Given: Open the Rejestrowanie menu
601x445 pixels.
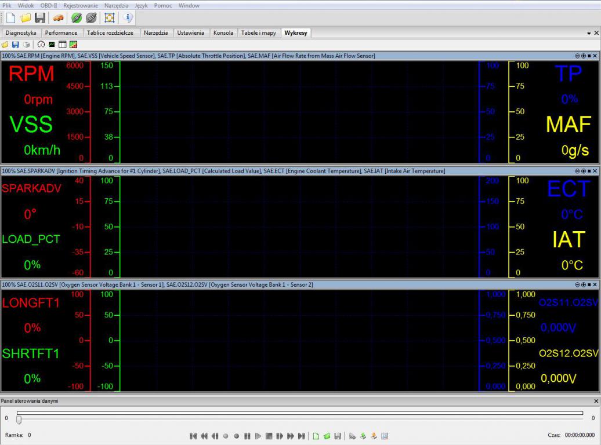Looking at the screenshot, I should coord(81,5).
